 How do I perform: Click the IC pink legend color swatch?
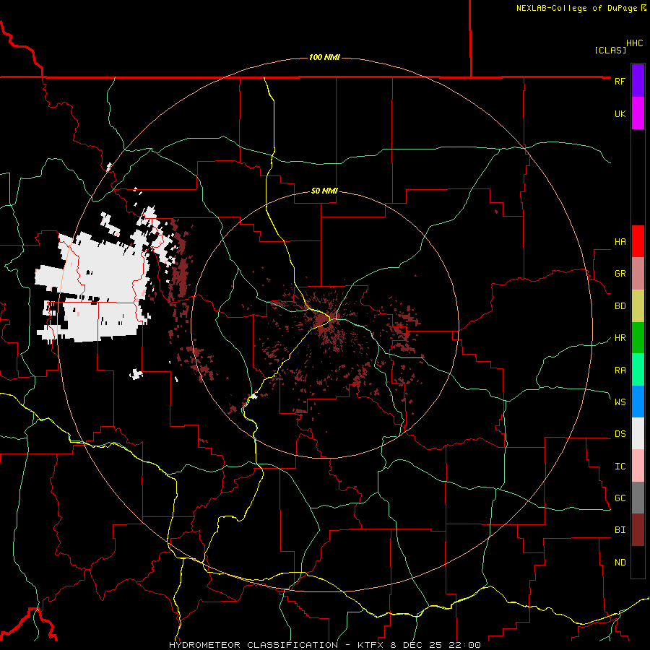(x=638, y=466)
